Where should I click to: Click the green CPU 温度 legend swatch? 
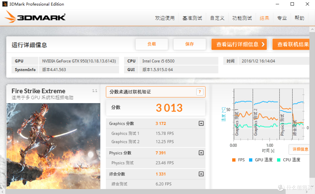pos(279,160)
